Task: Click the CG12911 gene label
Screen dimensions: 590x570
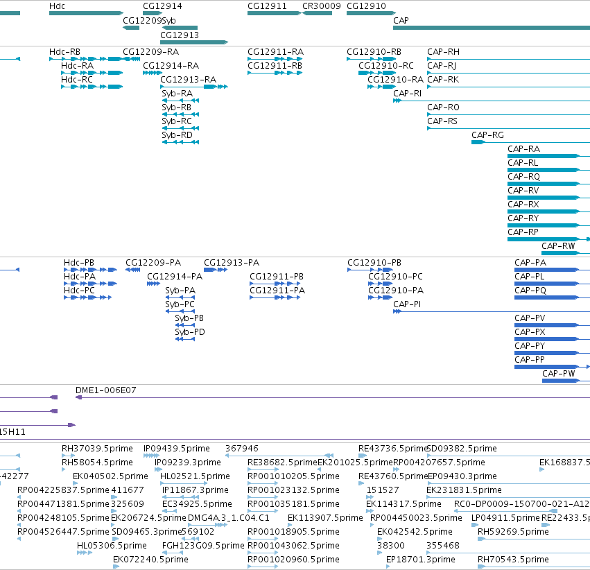Action: 267,6
